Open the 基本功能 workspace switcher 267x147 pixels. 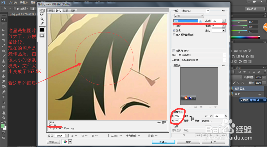[x=255, y=9]
